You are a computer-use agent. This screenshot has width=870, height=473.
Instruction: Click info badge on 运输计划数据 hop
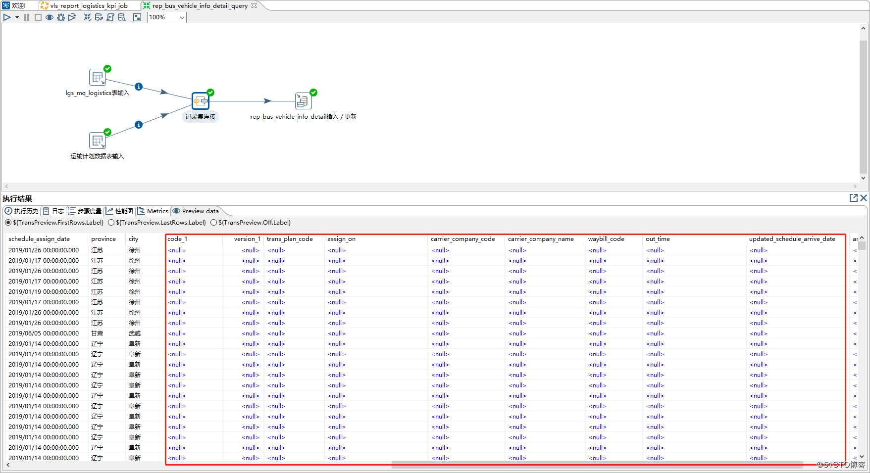(139, 125)
